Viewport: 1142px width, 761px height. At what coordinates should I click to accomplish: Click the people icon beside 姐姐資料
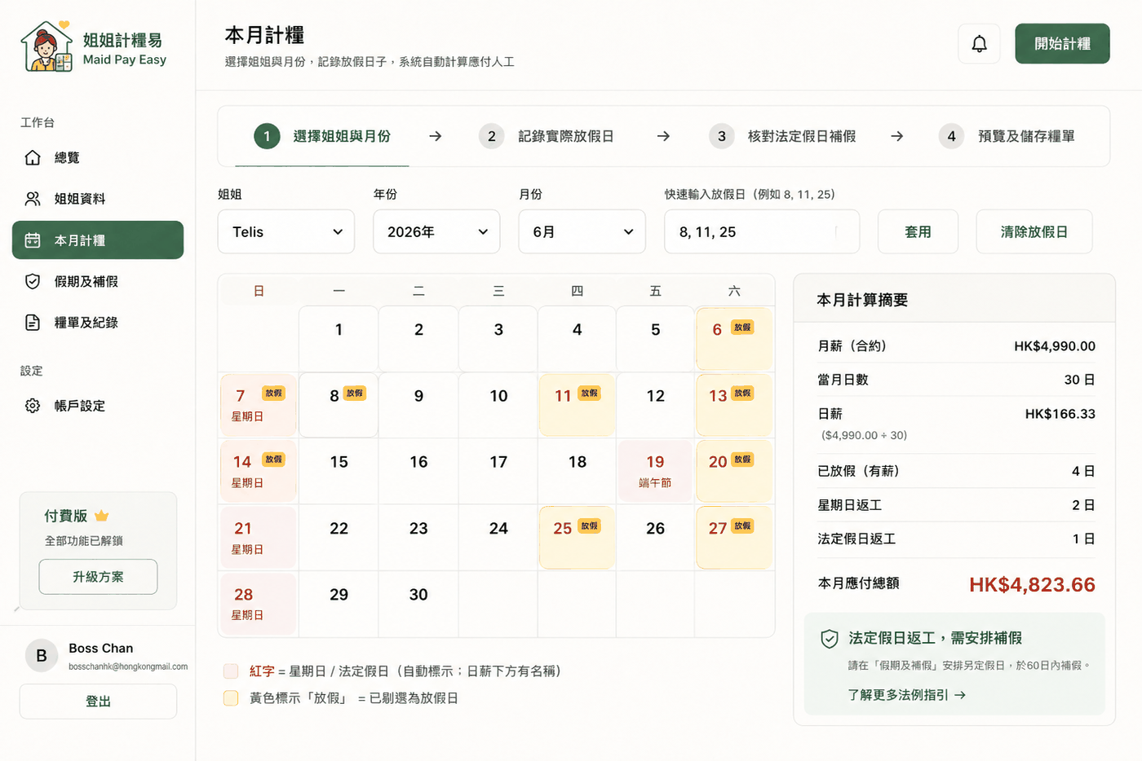[33, 199]
